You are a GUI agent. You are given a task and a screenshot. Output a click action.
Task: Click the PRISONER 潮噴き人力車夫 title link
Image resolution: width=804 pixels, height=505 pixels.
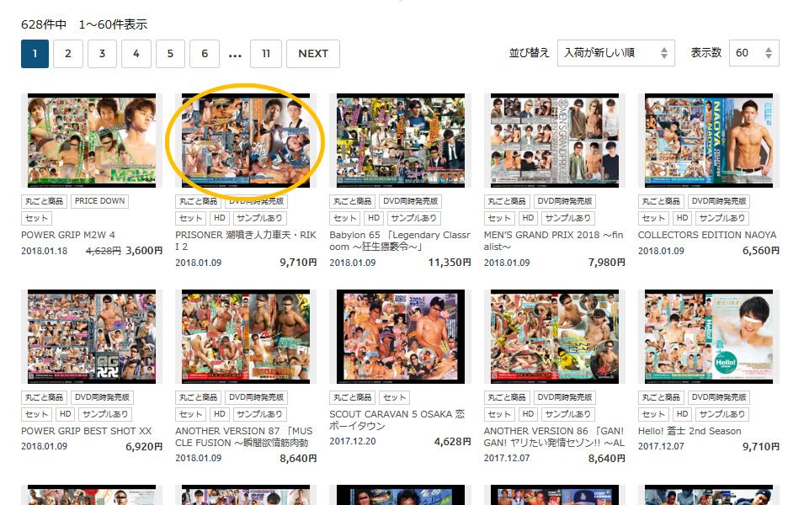pos(246,241)
